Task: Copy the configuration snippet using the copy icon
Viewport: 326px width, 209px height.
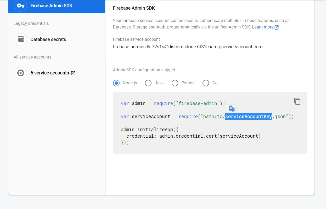Action: click(x=297, y=101)
